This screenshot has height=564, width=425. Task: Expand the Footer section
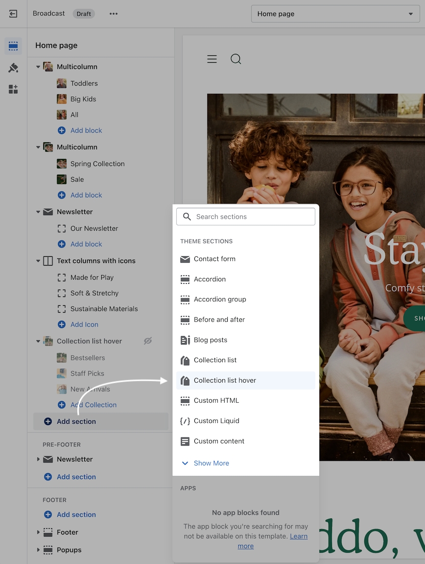point(38,532)
